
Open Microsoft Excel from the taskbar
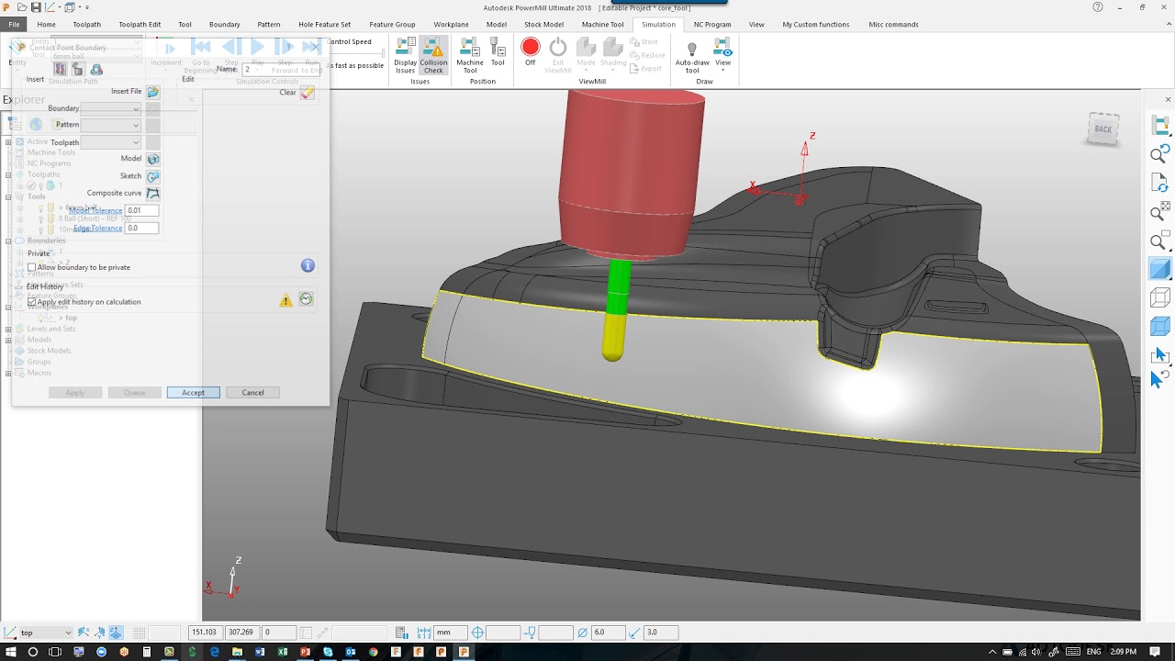(283, 652)
